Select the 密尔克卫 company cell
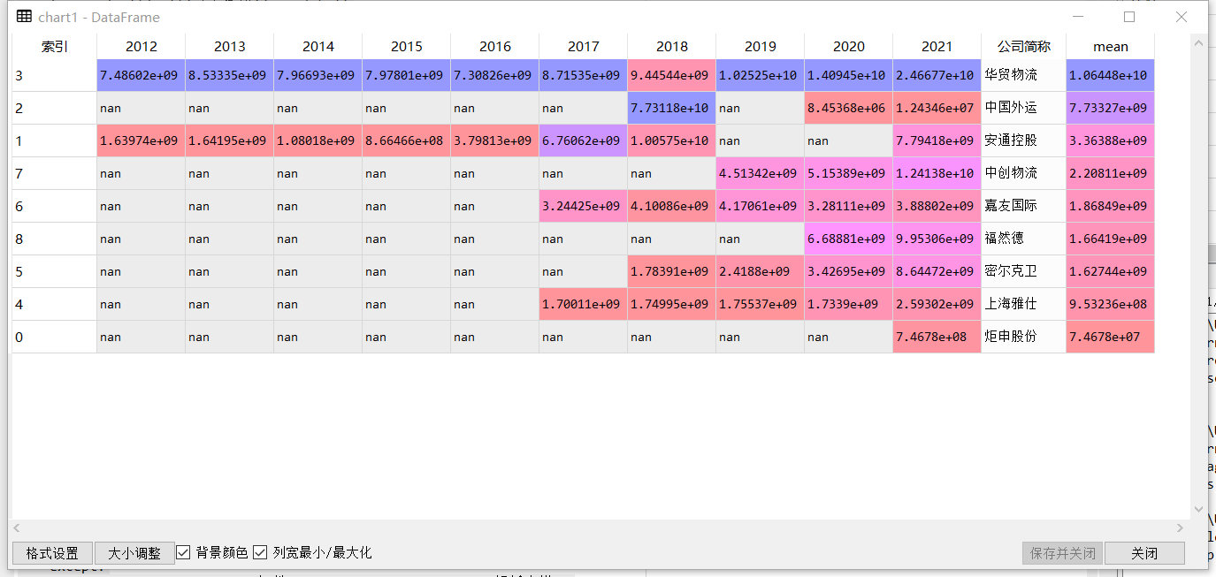 (x=1024, y=271)
